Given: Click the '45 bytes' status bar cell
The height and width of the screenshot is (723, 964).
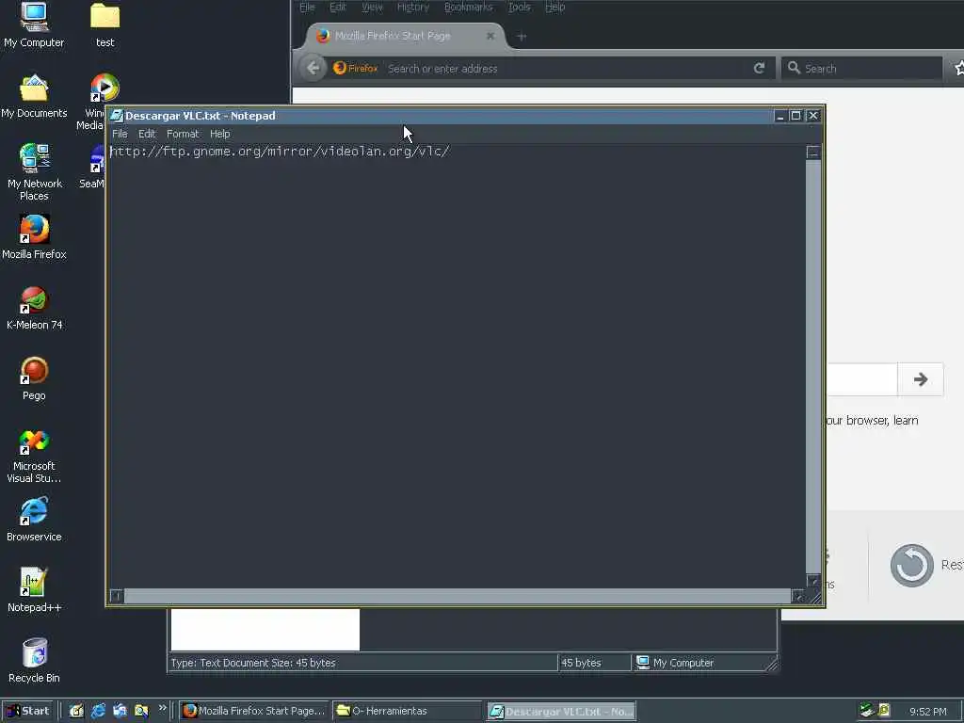Looking at the screenshot, I should (x=594, y=663).
